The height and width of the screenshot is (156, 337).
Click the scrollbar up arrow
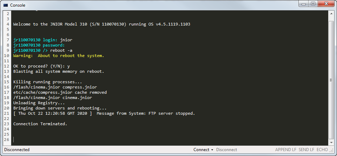click(331, 13)
